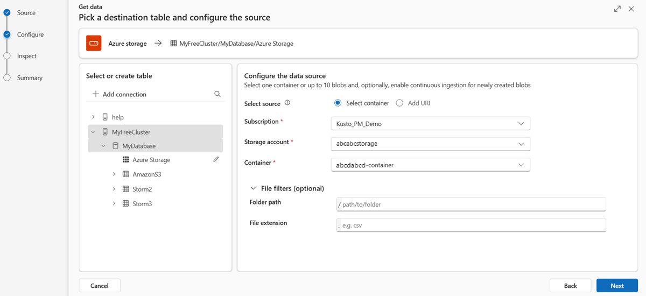Go to the Summary step
The image size is (646, 296).
point(30,77)
